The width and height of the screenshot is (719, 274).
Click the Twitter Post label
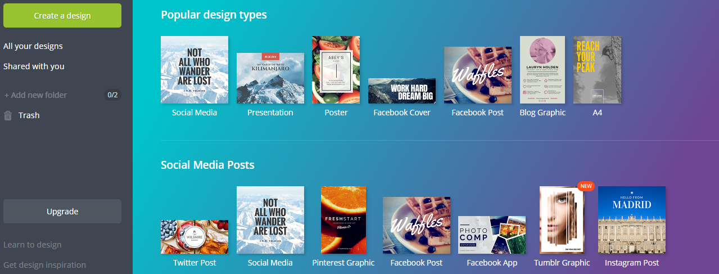click(x=195, y=263)
